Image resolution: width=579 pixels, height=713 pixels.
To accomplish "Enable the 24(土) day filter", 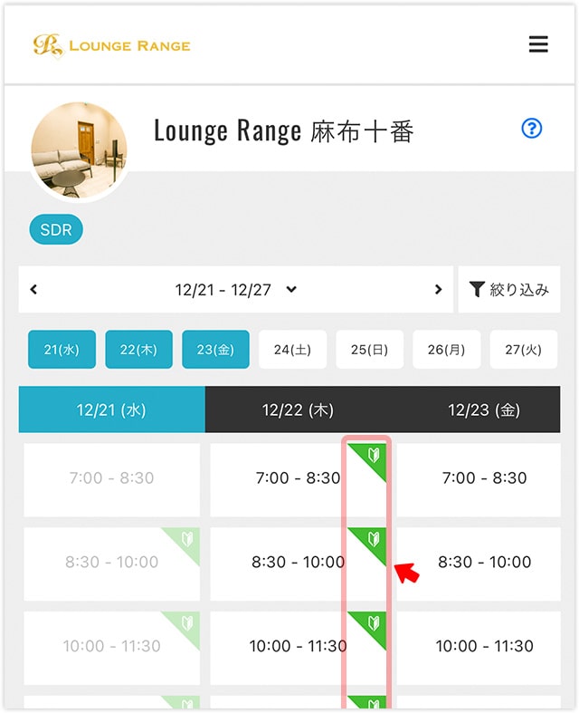I will pos(292,349).
